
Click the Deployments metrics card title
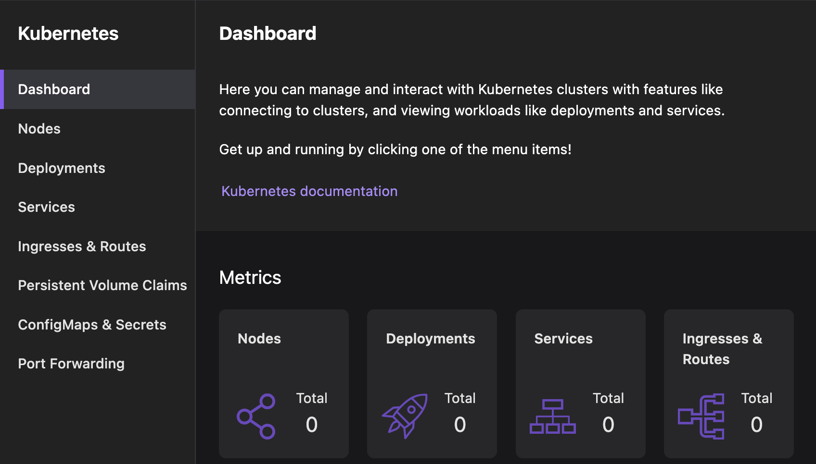tap(431, 339)
